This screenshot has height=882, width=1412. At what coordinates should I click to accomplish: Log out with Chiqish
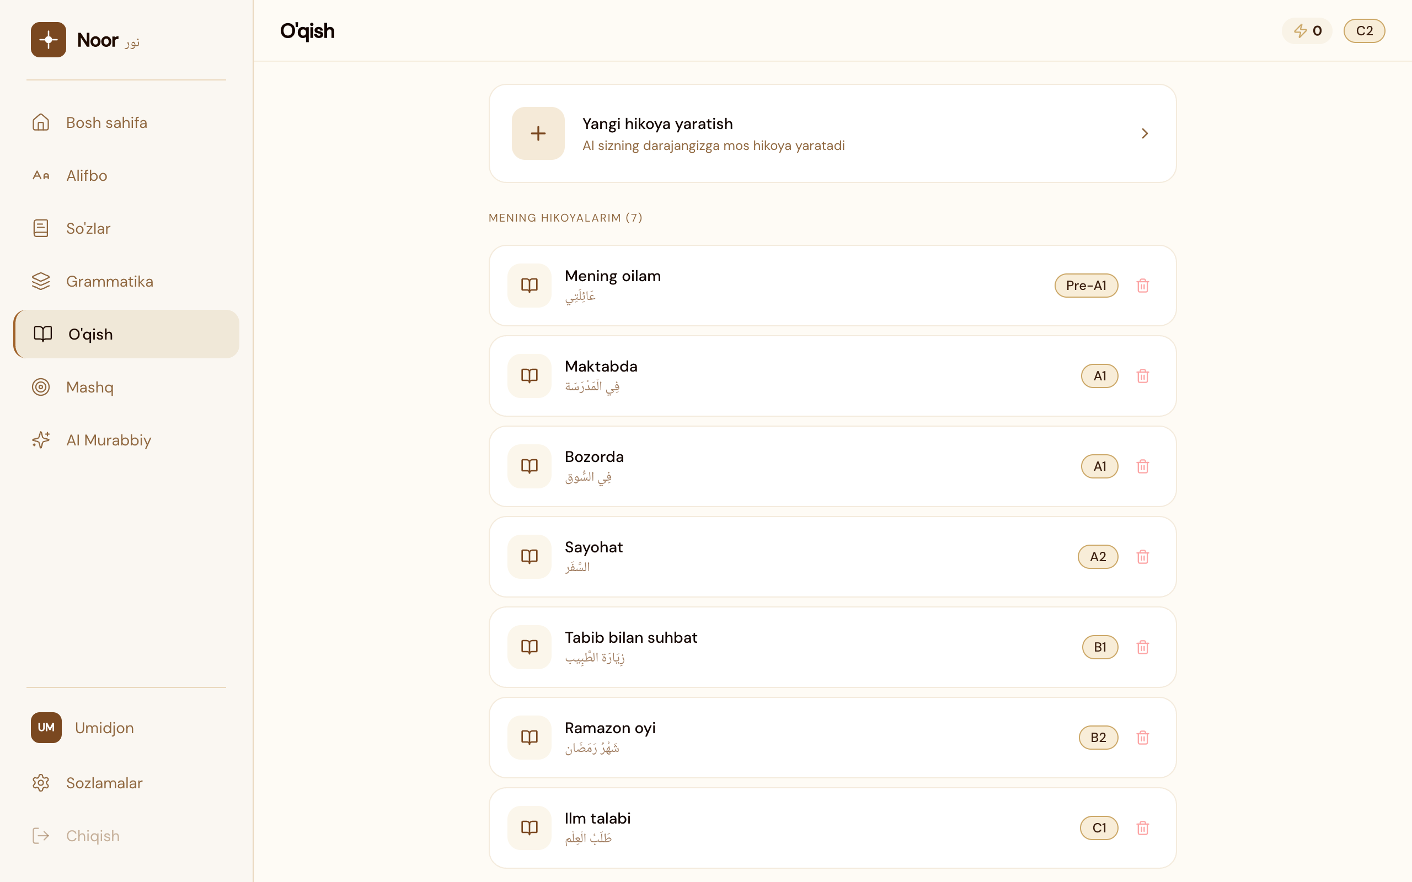[x=92, y=836]
